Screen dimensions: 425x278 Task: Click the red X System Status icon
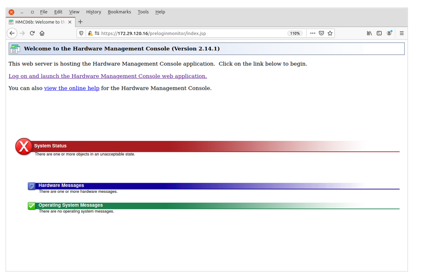[23, 147]
